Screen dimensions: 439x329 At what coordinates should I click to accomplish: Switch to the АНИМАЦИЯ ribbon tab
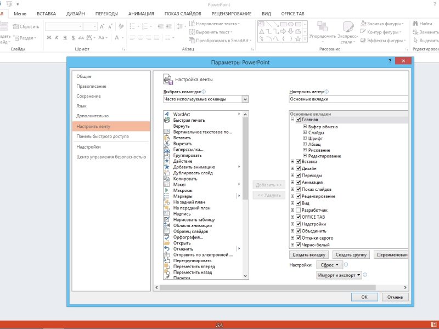141,14
